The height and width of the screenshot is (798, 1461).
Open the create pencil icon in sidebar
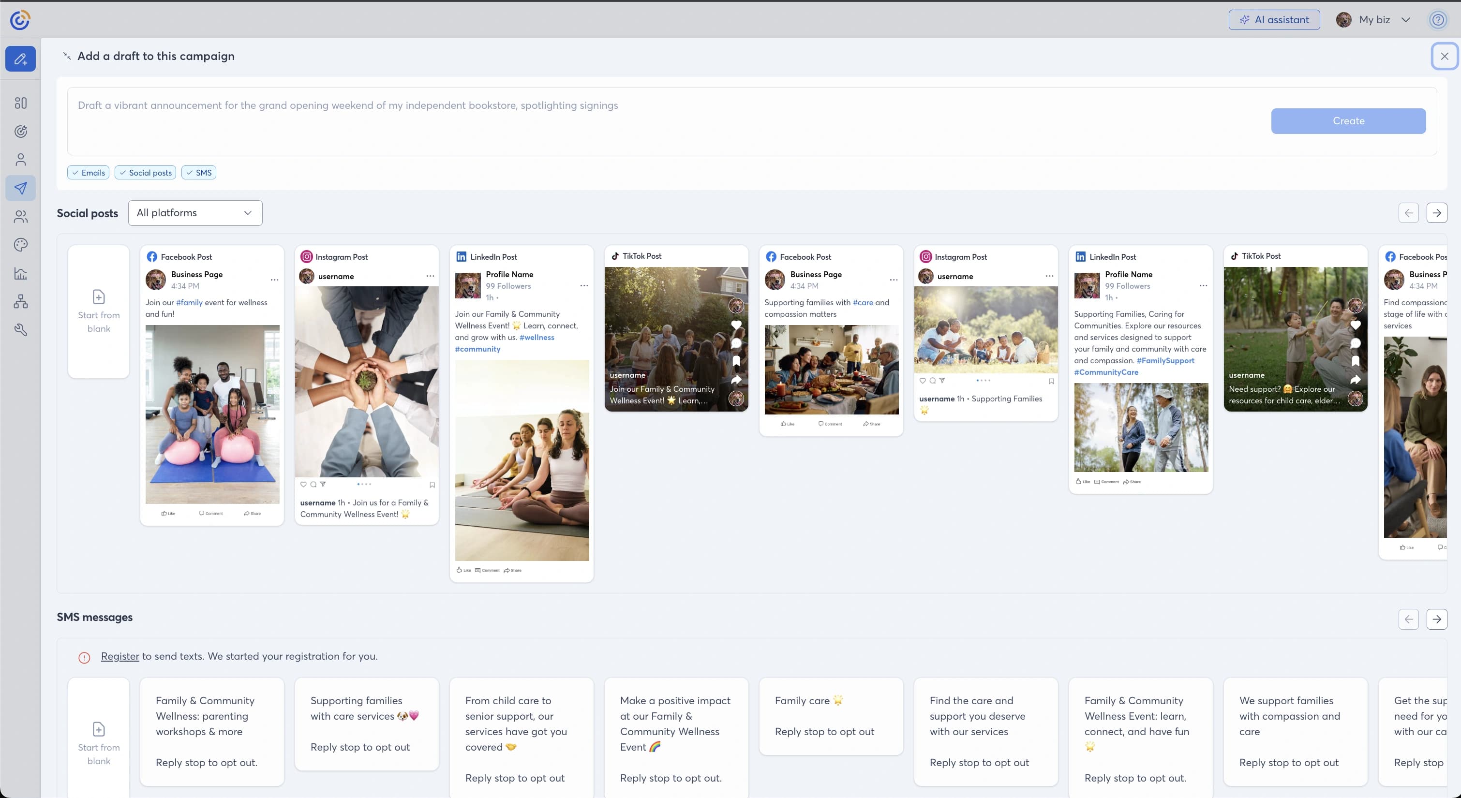click(x=20, y=59)
